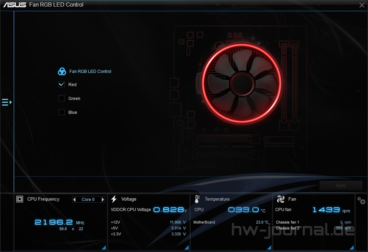Image resolution: width=368 pixels, height=252 pixels.
Task: Click the Voltage lightning bolt icon
Action: tap(114, 199)
